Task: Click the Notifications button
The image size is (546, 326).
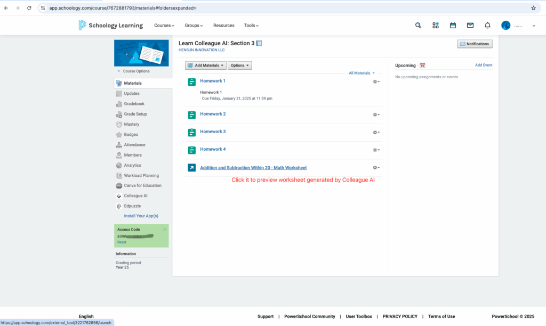Action: [x=475, y=44]
